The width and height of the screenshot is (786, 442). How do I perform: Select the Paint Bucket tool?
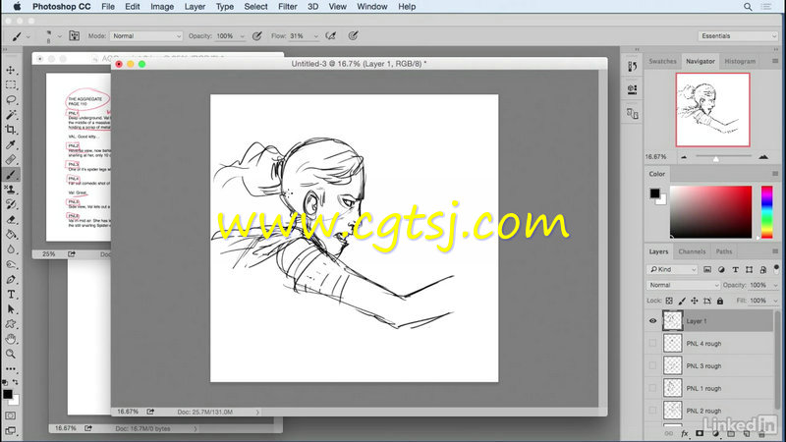11,235
